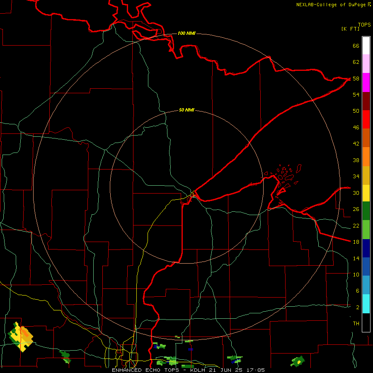
Task: Click the 50 legend value
Action: pyautogui.click(x=356, y=111)
